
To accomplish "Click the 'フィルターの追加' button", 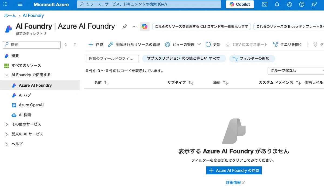I will point(252,59).
